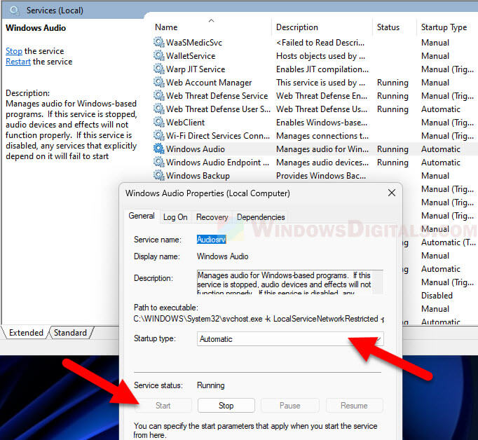This screenshot has height=440, width=478.
Task: Select the WebClient service name
Action: pyautogui.click(x=185, y=122)
